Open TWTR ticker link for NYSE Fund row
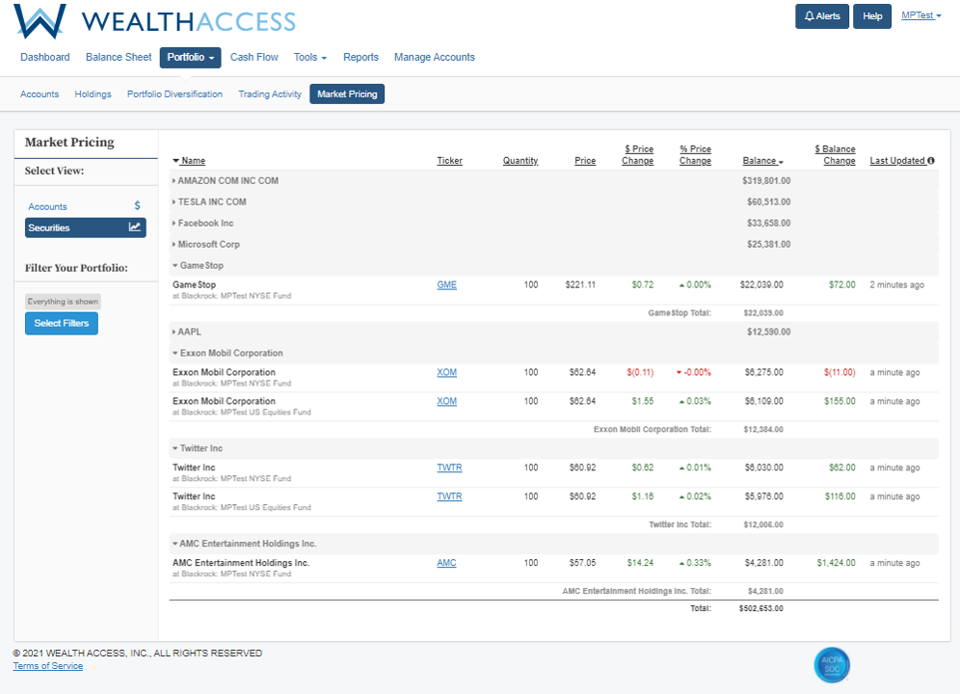 tap(449, 467)
